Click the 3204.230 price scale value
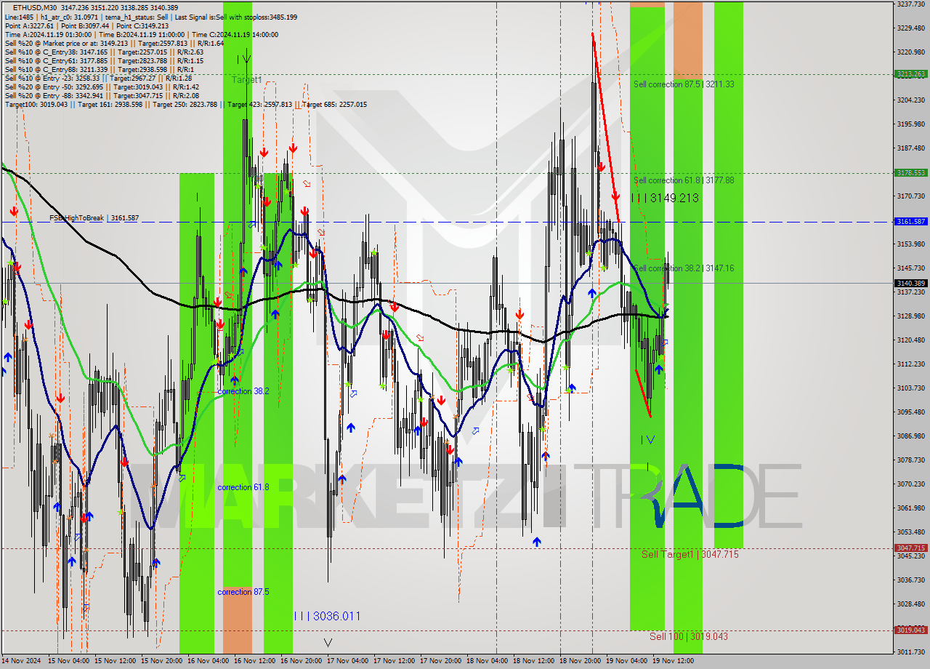The height and width of the screenshot is (669, 930). click(x=911, y=100)
